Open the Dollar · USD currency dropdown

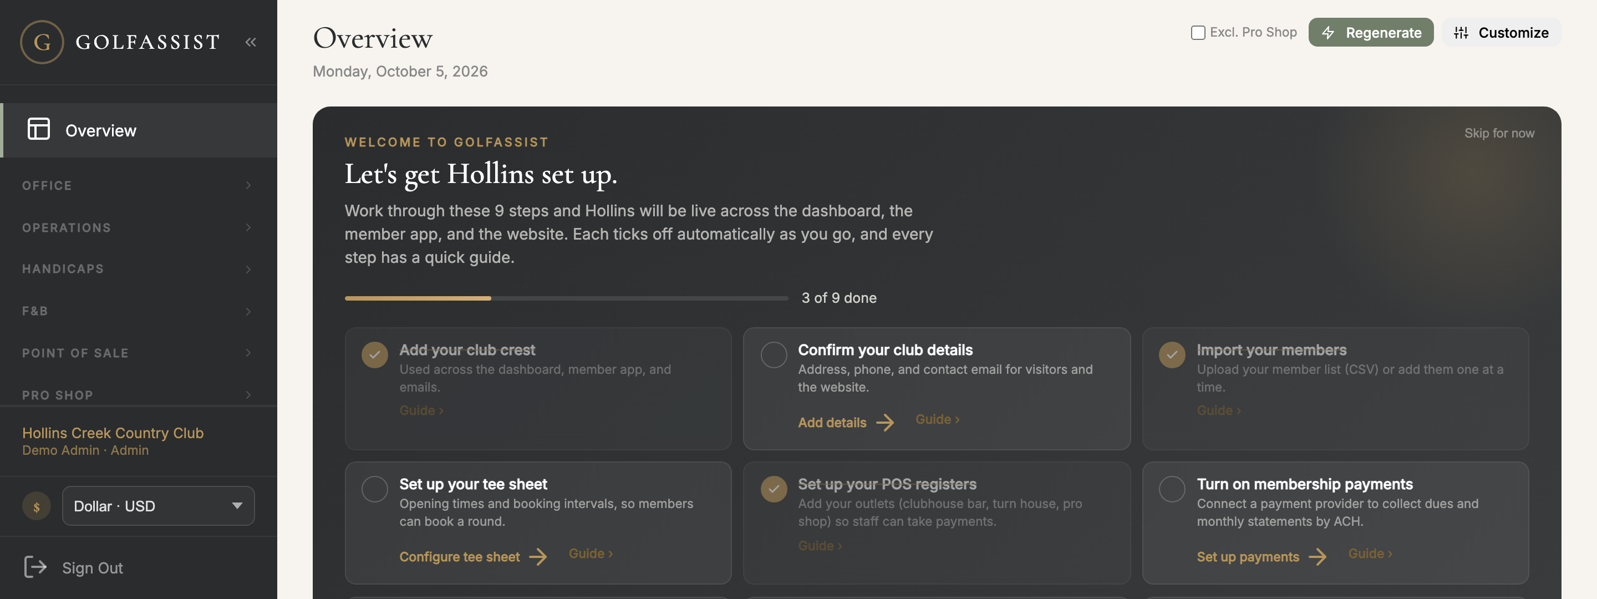pos(158,506)
